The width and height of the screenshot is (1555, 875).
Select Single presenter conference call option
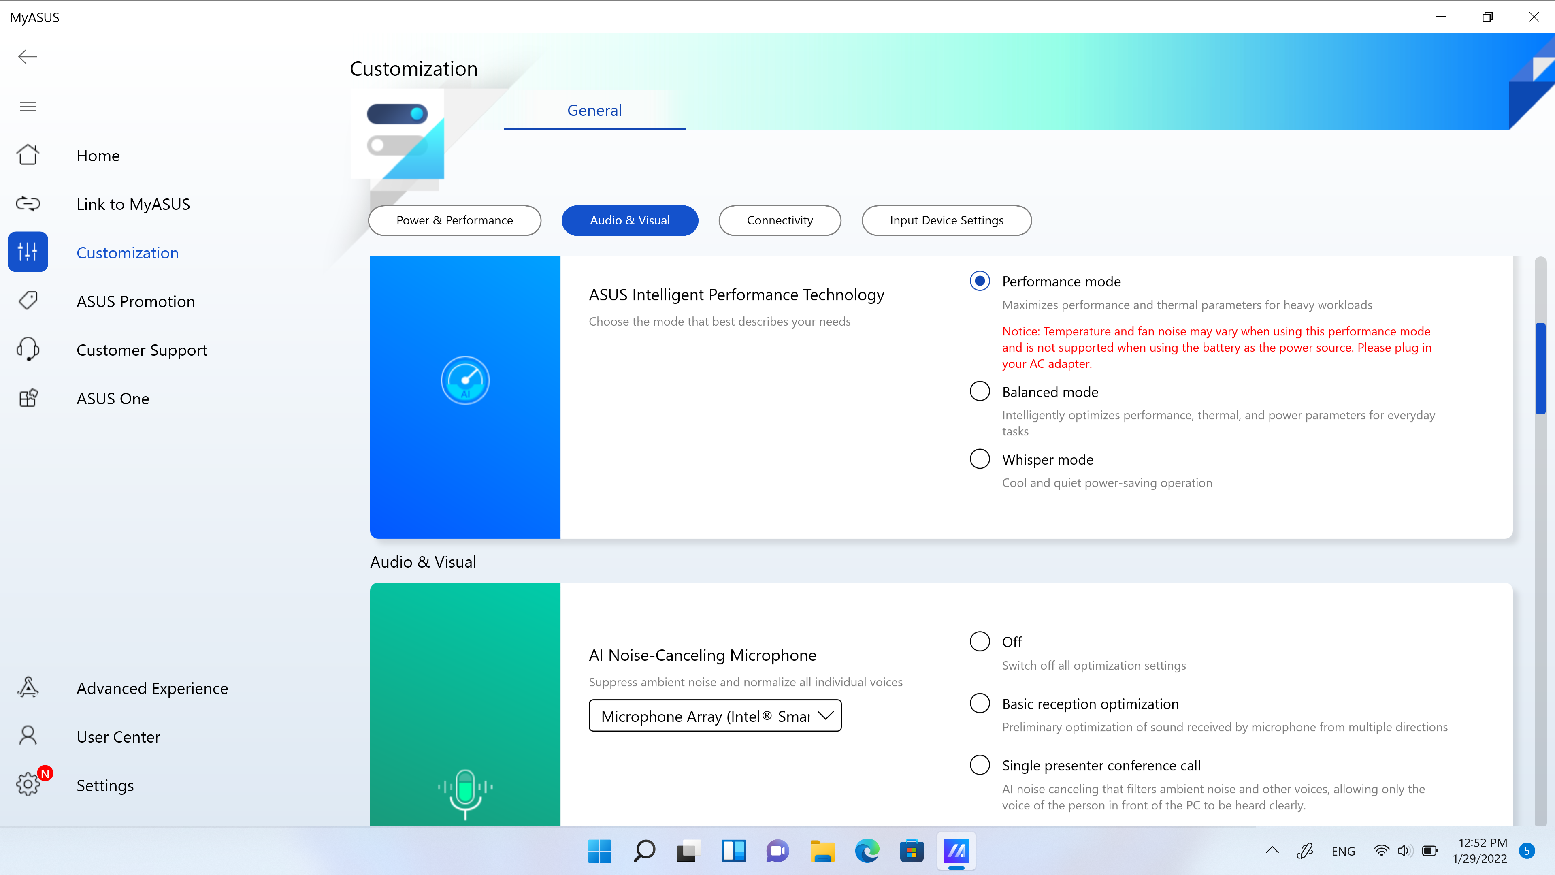pos(980,764)
